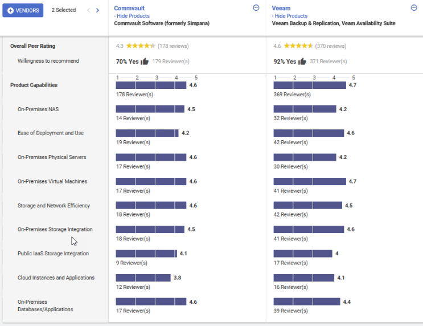Remove Veeam using the minus circle icon

(x=414, y=8)
